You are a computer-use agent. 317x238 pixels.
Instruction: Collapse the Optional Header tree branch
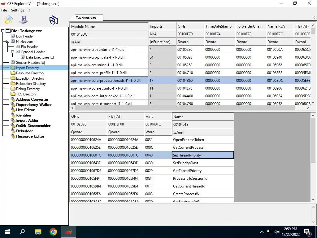(x=12, y=52)
